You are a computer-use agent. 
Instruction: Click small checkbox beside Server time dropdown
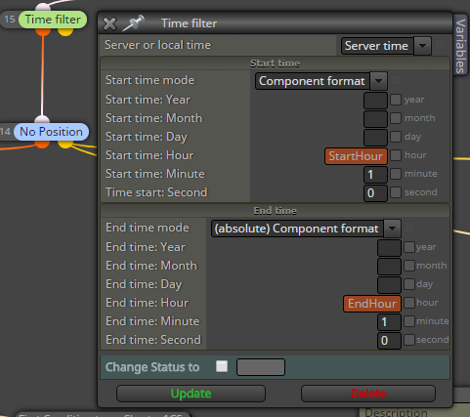440,45
